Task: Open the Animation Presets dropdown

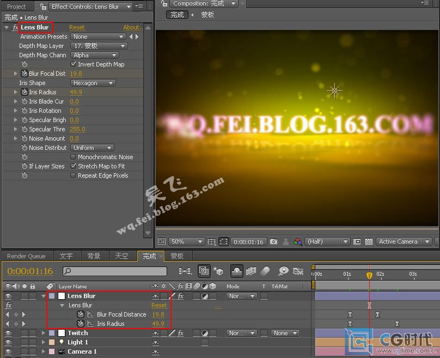Action: [98, 37]
